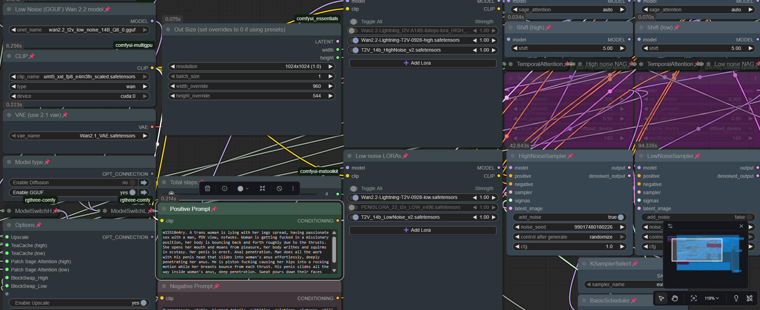The image size is (760, 310).
Task: Collapse the Positive Prompt node
Action: point(164,209)
